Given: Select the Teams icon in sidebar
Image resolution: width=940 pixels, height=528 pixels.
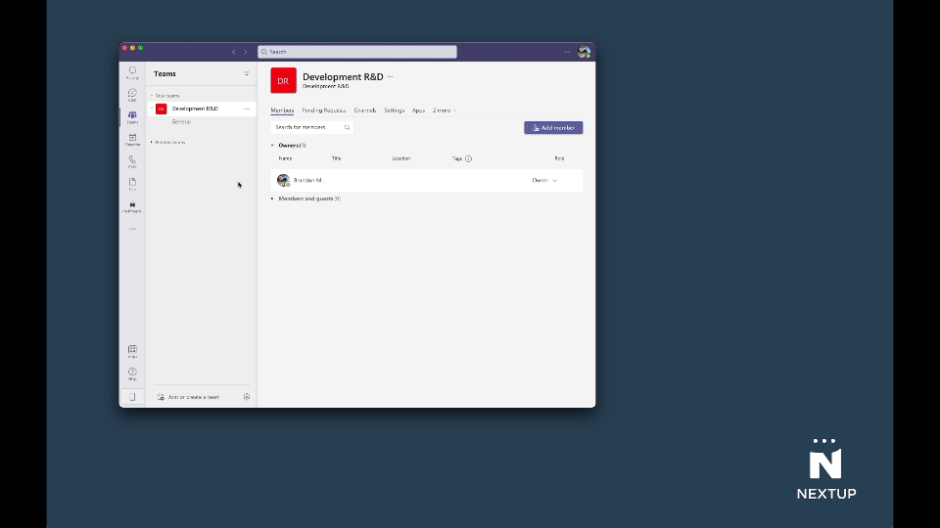Looking at the screenshot, I should click(x=132, y=117).
